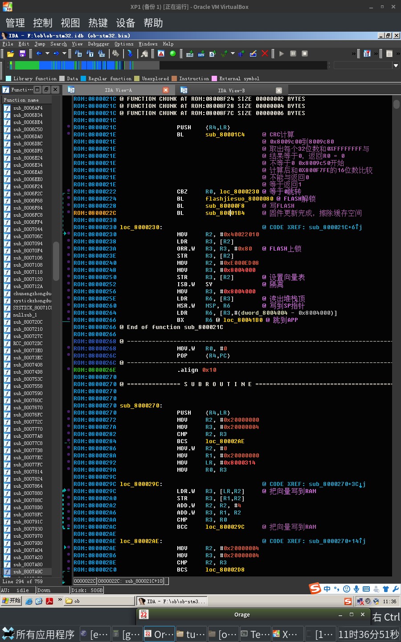Close the IDA View-B tab
Image resolution: width=401 pixels, height=642 pixels.
tap(279, 90)
